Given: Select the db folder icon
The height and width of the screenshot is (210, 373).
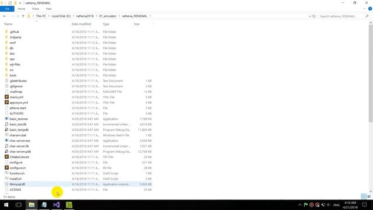Looking at the screenshot, I should 6,48.
